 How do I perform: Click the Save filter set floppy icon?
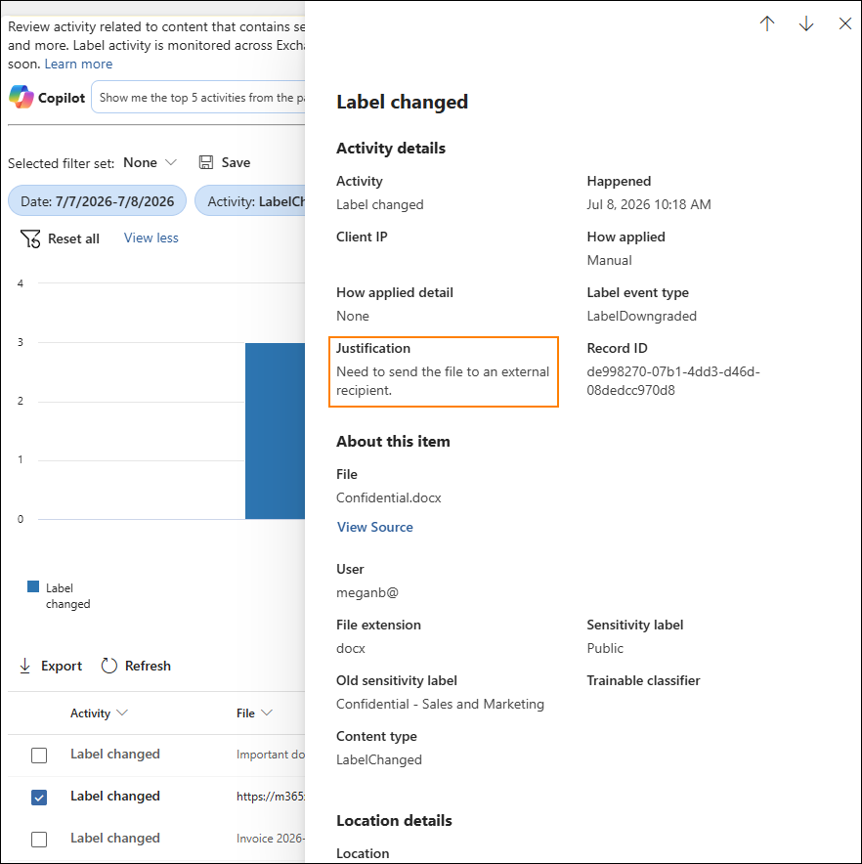(206, 162)
